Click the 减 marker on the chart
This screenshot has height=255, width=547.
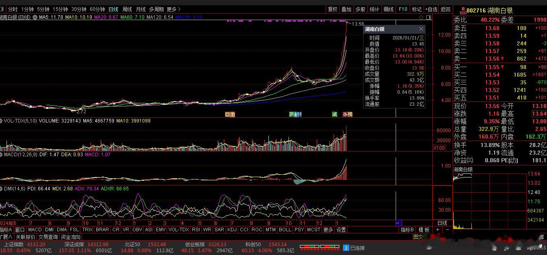pos(334,114)
